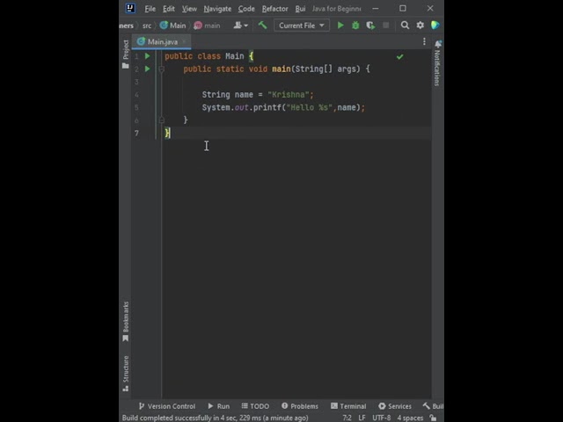The width and height of the screenshot is (563, 422).
Task: Open the Problems tool window
Action: tap(300, 406)
